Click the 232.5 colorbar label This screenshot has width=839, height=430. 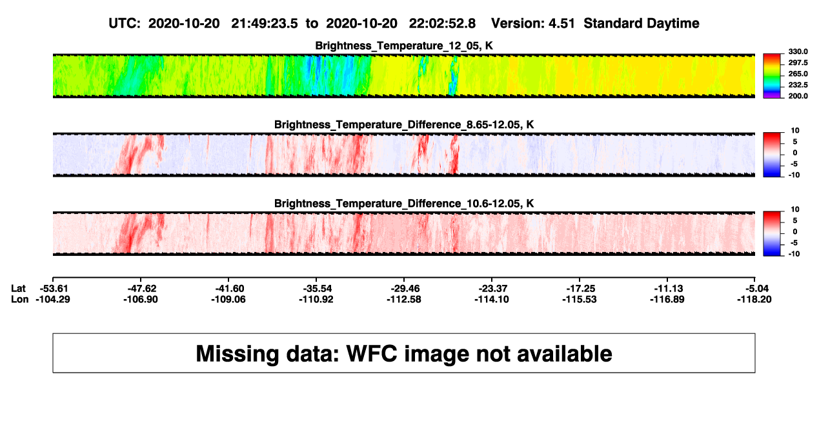click(x=797, y=85)
